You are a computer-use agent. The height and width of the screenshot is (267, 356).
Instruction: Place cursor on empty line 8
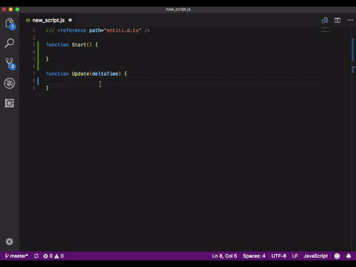183,81
